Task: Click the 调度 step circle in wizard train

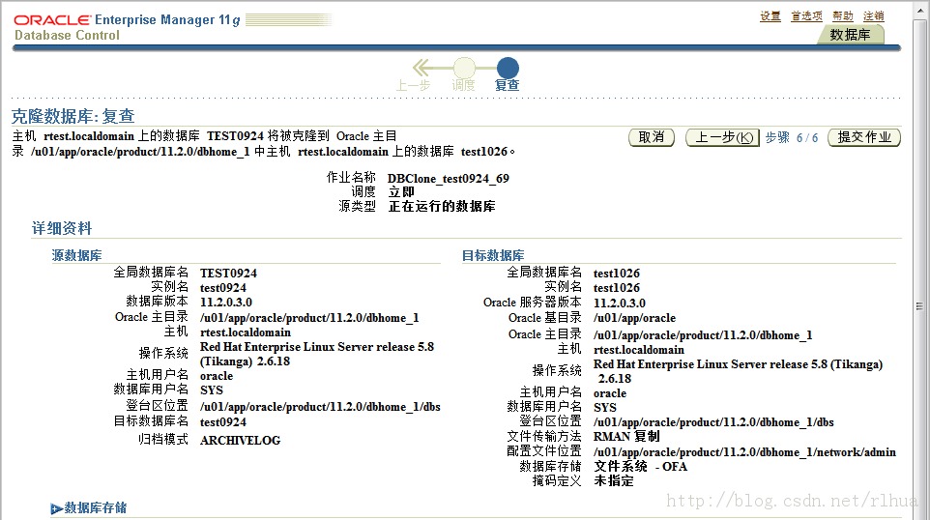Action: pyautogui.click(x=464, y=69)
